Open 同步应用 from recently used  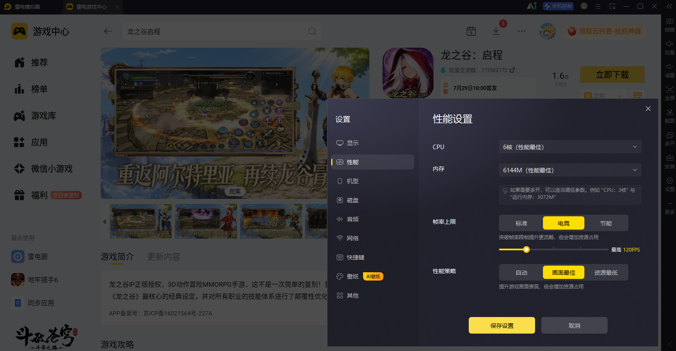[33, 303]
